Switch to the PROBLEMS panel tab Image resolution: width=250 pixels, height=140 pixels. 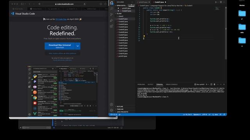point(141,84)
